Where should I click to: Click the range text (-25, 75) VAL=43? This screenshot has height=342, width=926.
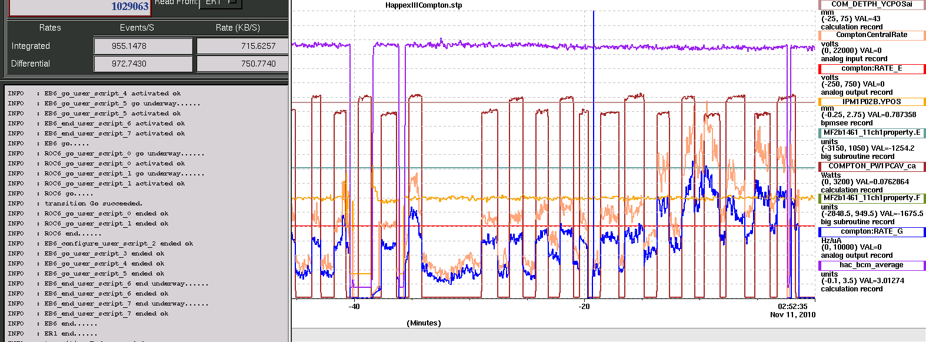[x=851, y=19]
